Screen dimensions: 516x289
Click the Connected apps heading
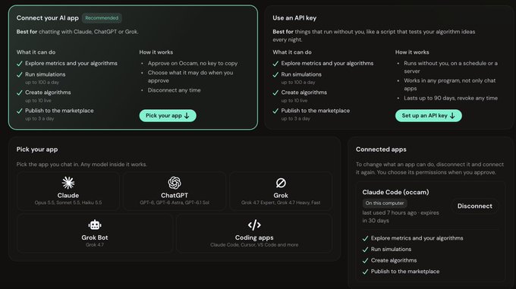[x=381, y=149]
